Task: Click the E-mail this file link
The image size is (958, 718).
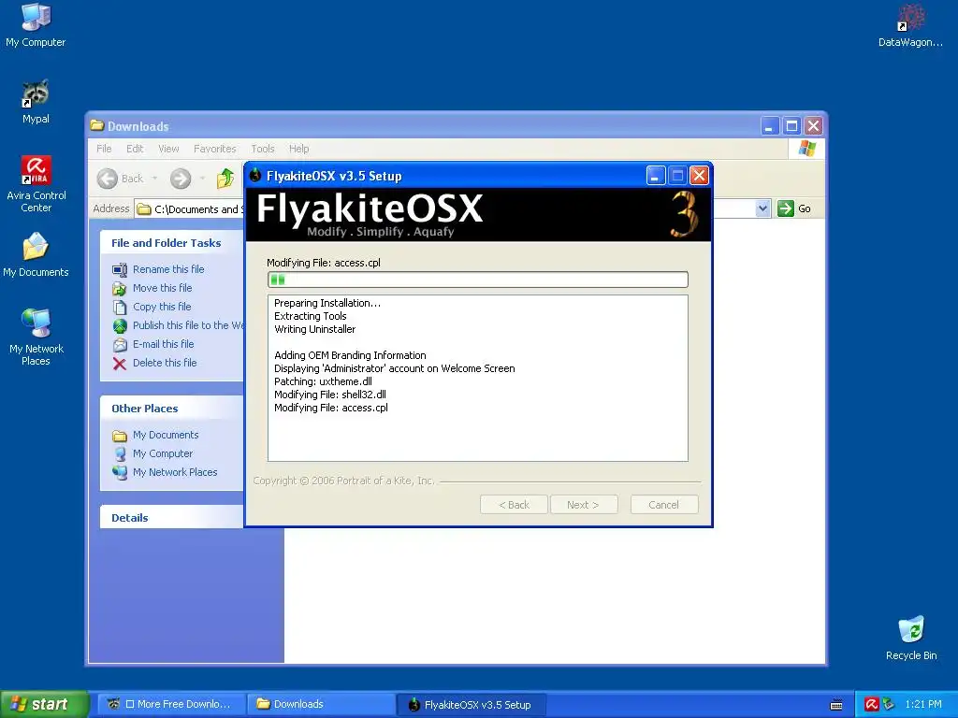Action: (x=163, y=344)
